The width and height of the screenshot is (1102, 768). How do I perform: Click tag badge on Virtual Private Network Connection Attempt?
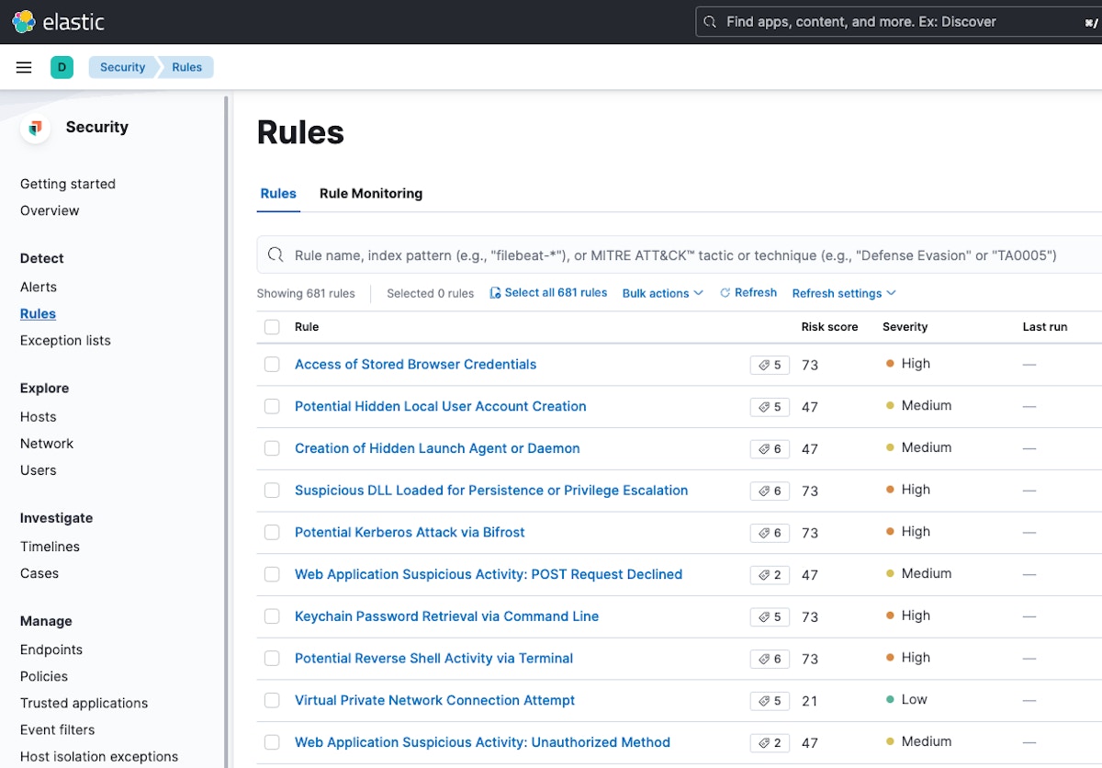tap(770, 701)
